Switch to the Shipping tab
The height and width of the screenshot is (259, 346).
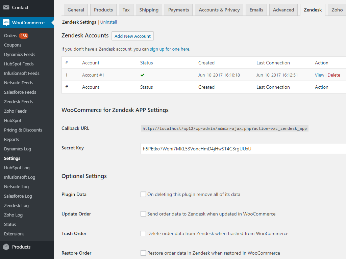[149, 10]
